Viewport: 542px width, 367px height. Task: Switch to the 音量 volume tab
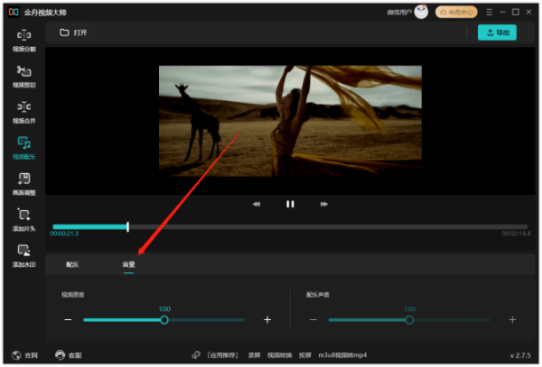(x=128, y=264)
